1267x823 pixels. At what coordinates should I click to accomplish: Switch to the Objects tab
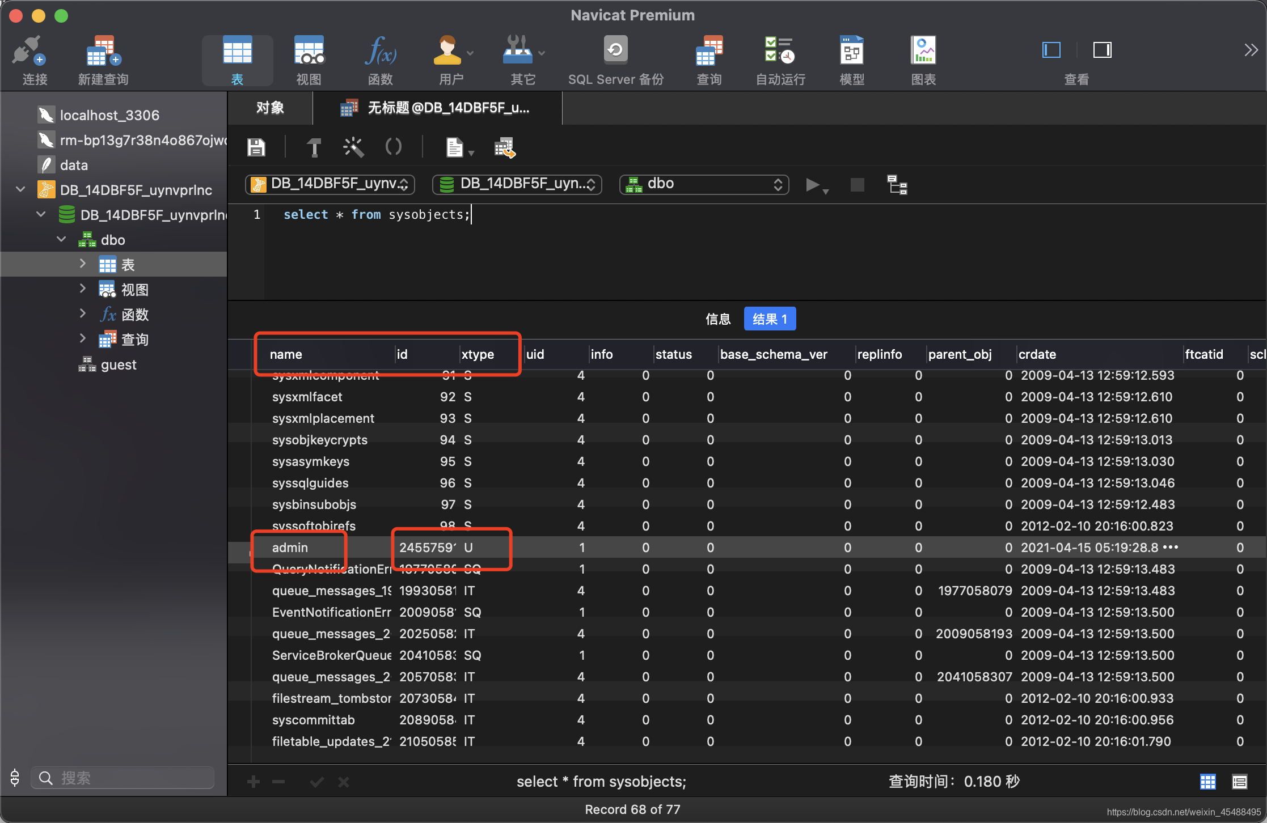click(x=270, y=108)
